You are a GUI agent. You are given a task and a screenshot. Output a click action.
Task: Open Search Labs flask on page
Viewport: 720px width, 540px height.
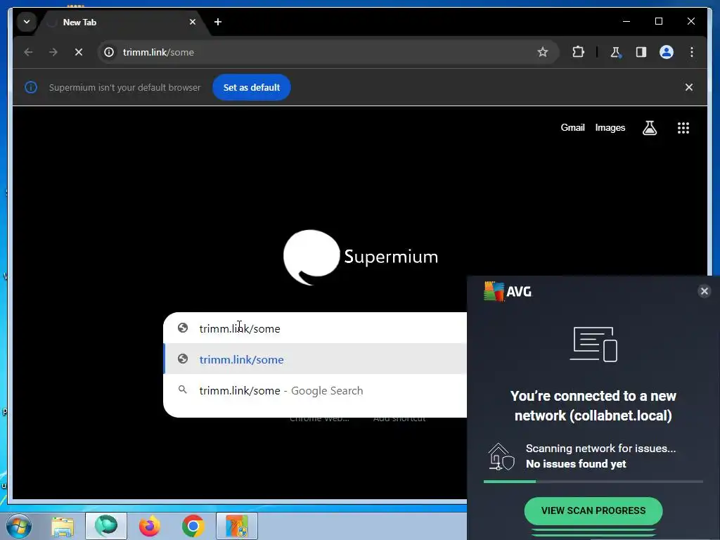click(649, 128)
